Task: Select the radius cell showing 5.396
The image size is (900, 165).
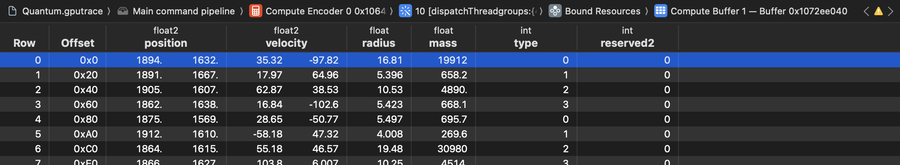Action: (389, 75)
